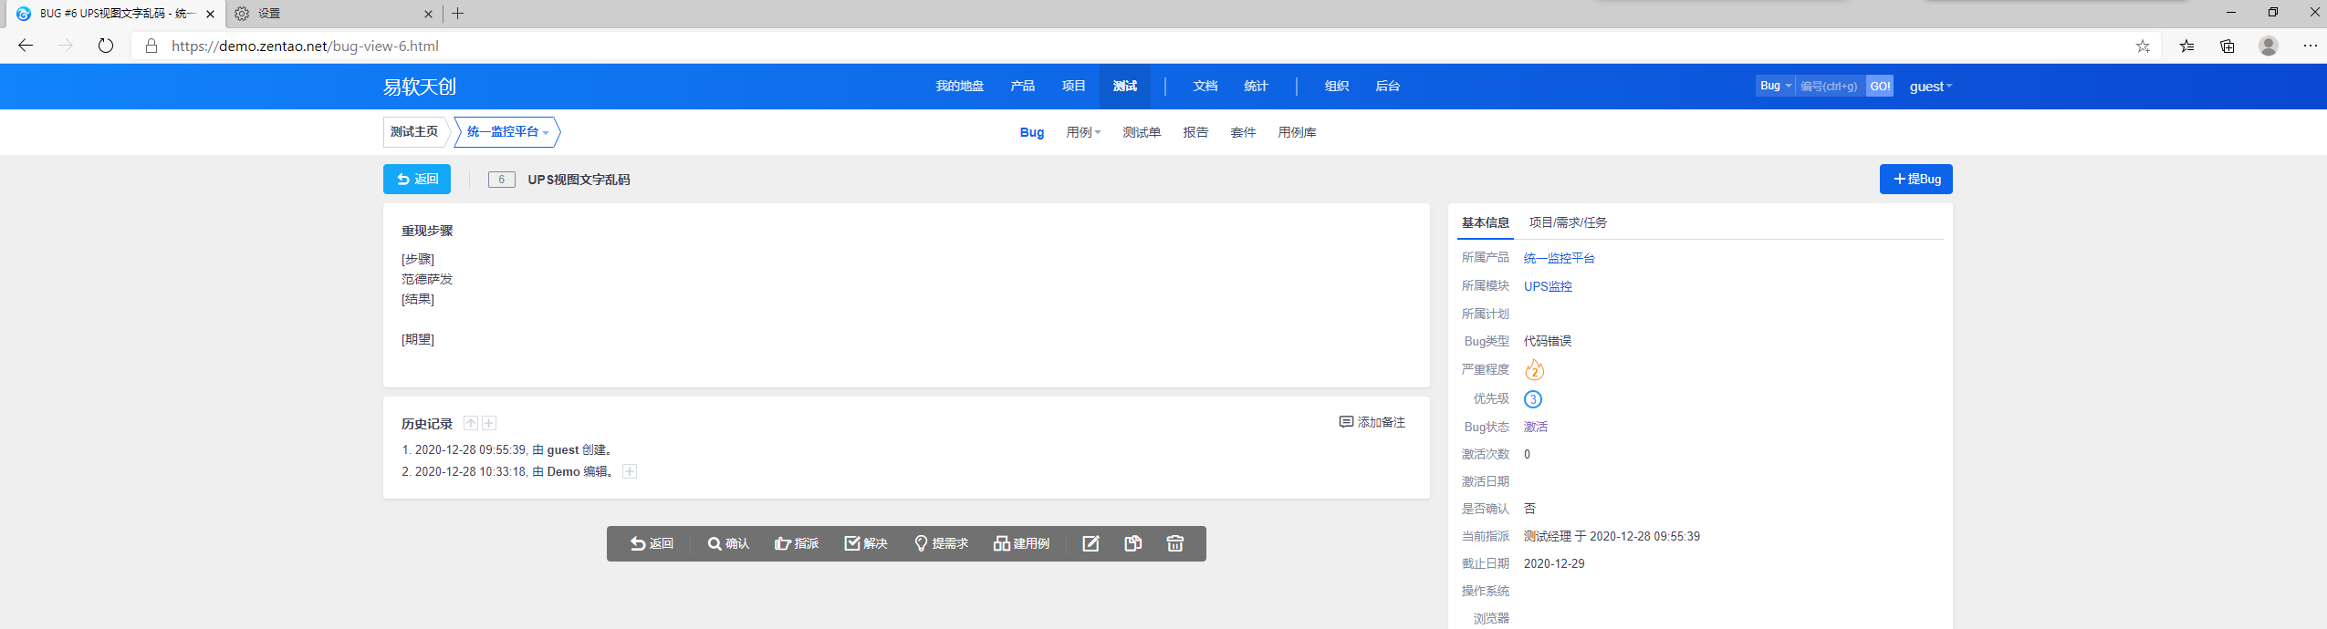Screen dimensions: 2327x629
Task: Open the UPS监控 module link
Action: click(x=1548, y=286)
